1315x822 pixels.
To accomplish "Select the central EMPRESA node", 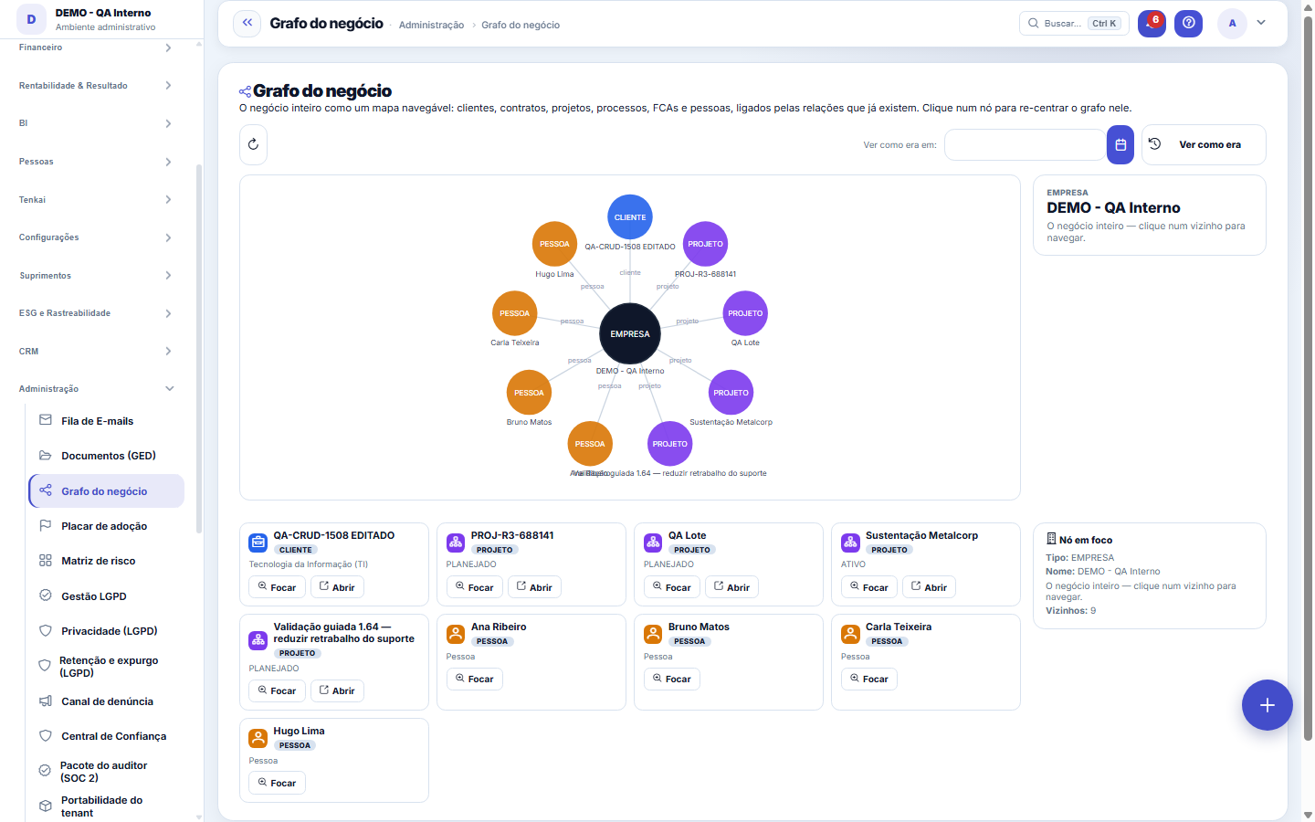I will pyautogui.click(x=630, y=334).
